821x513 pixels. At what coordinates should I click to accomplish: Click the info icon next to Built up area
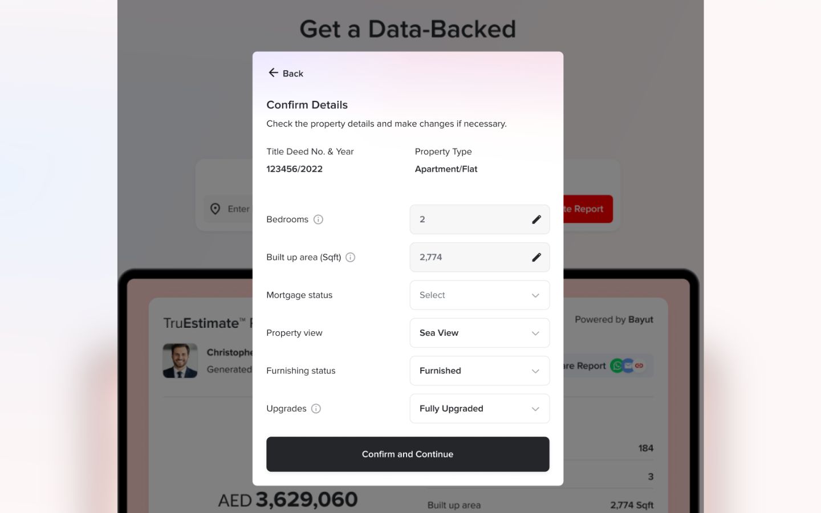click(x=350, y=257)
